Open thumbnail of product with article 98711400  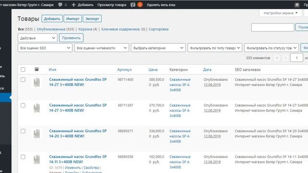(x=37, y=82)
